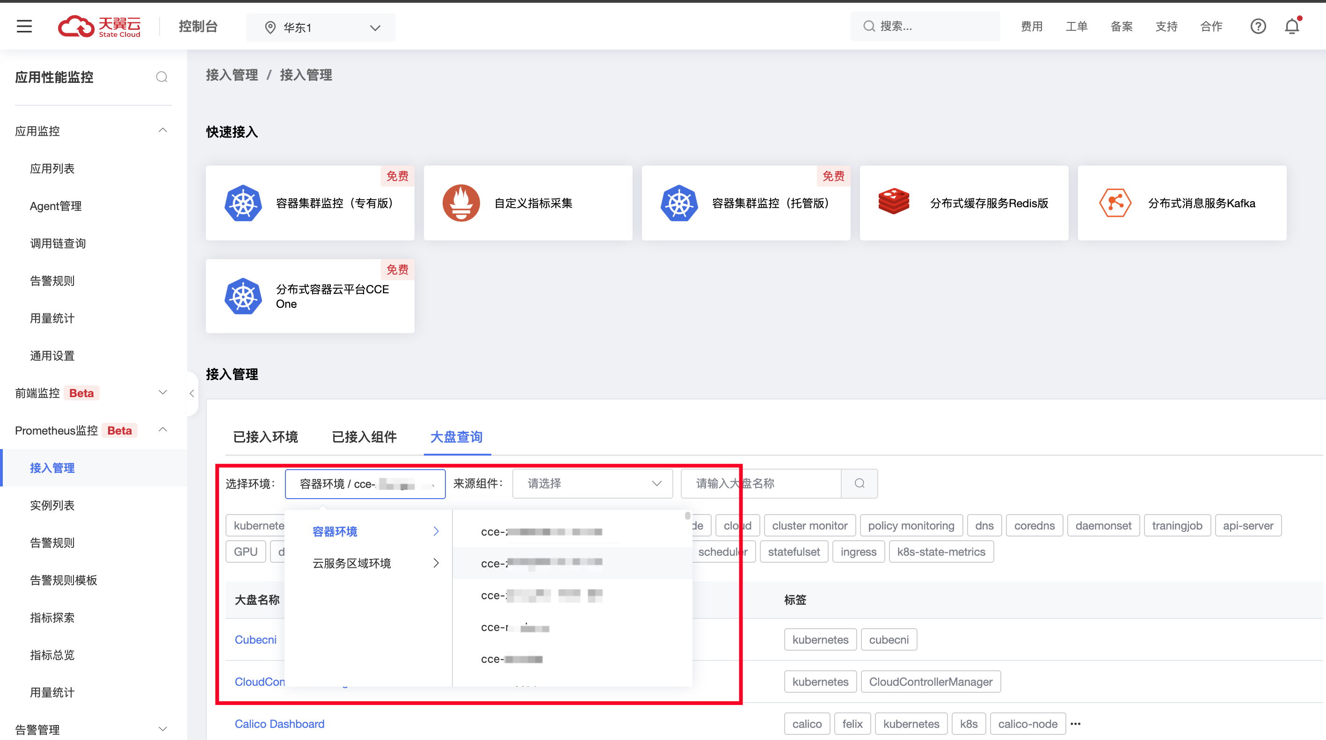Open the 分布式消息服务Kafka card

tap(1182, 203)
